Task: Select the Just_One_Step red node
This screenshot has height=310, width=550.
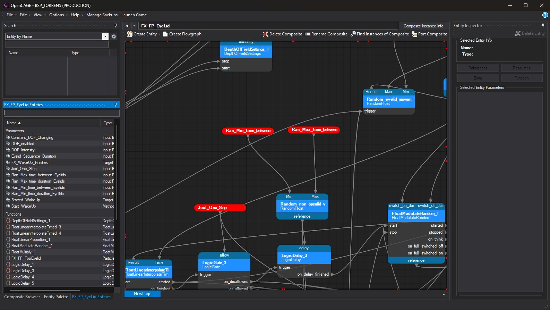Action: click(x=220, y=208)
